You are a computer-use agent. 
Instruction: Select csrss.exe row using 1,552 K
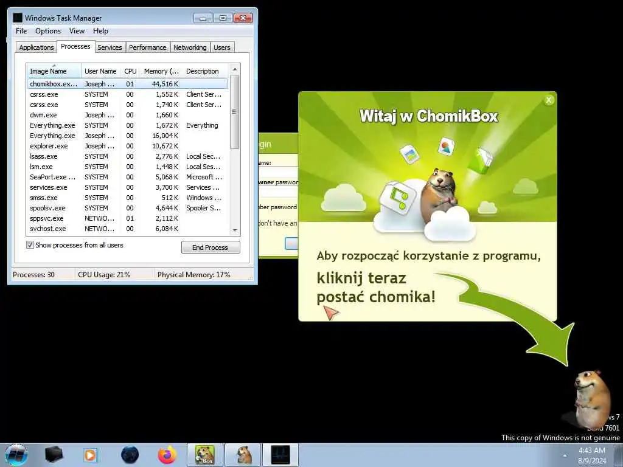[128, 94]
